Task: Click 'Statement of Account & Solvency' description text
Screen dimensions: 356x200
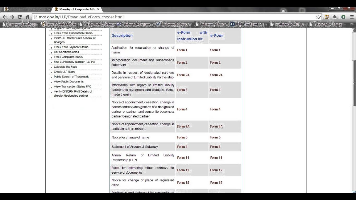Action: click(x=135, y=147)
